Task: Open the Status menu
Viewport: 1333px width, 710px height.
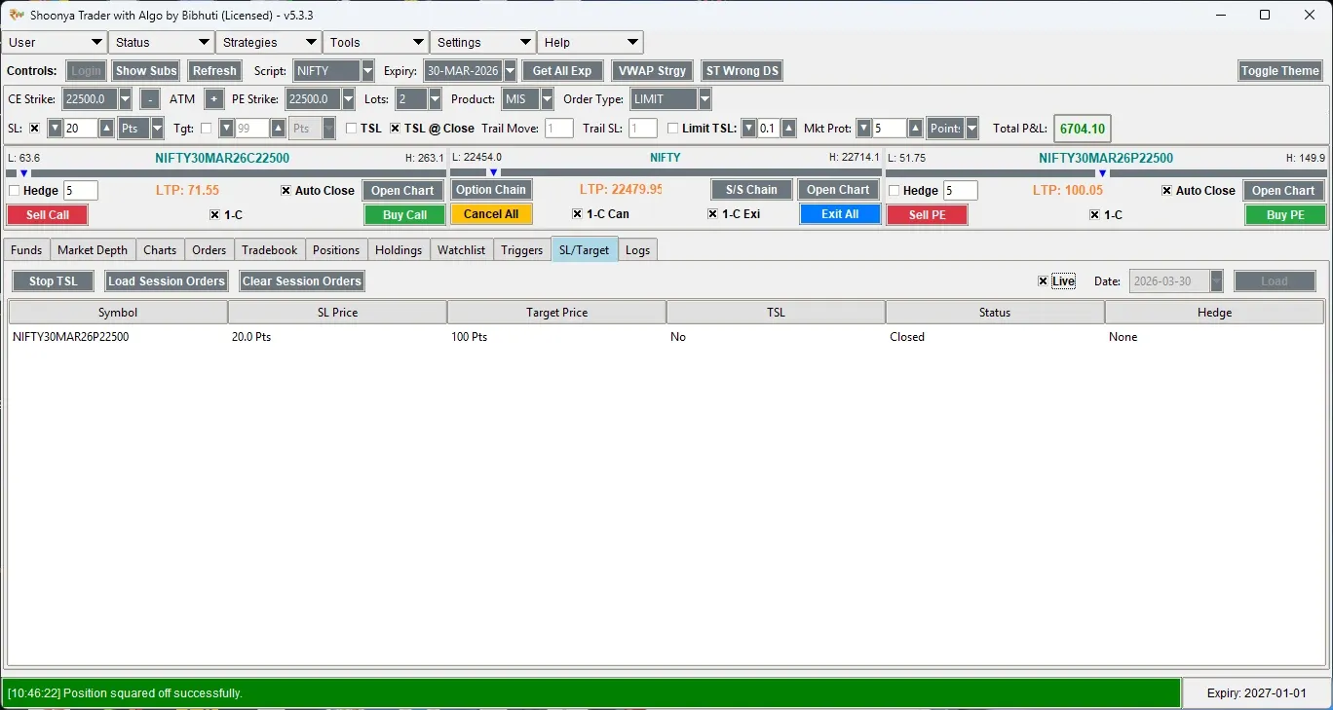Action: click(x=162, y=43)
